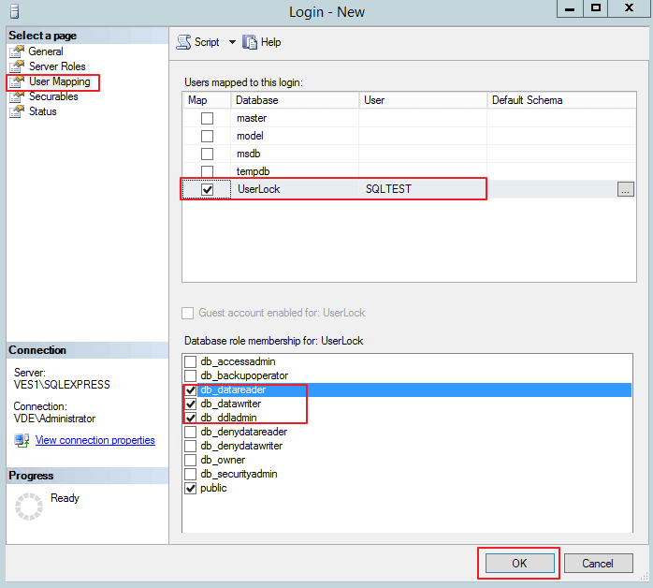Minimize the Login - New window
The width and height of the screenshot is (653, 588).
570,8
